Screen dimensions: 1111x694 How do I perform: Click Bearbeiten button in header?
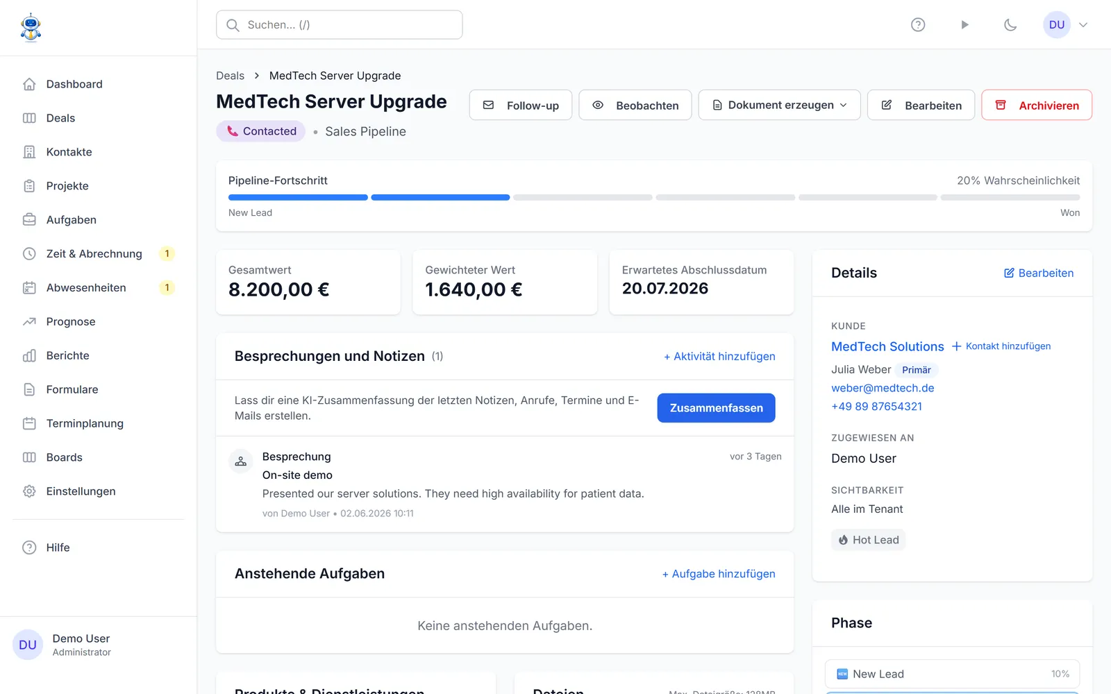tap(921, 105)
